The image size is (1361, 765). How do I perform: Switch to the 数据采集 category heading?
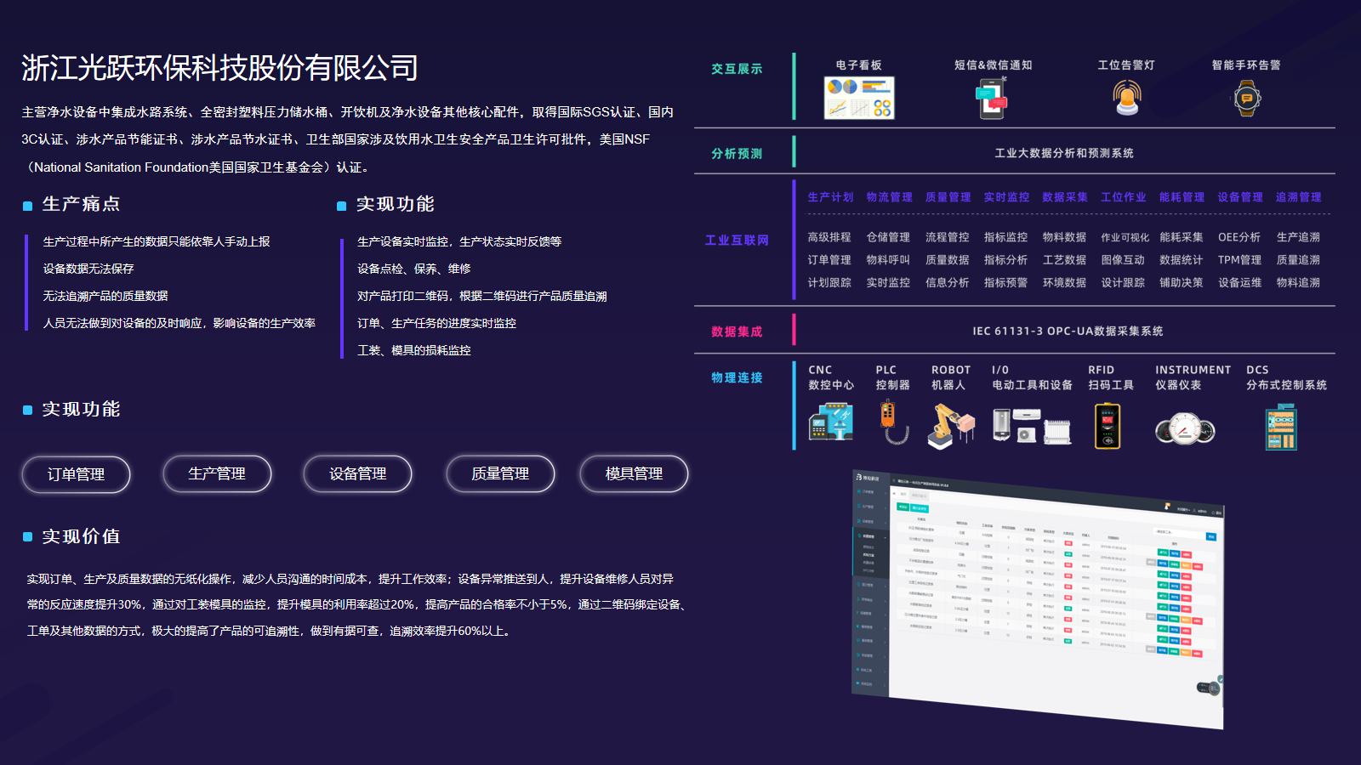(x=1065, y=197)
